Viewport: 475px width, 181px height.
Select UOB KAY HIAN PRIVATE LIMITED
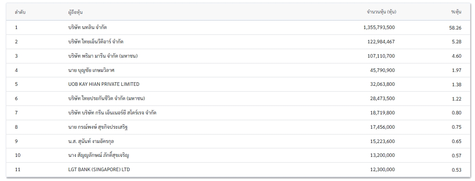pos(104,84)
